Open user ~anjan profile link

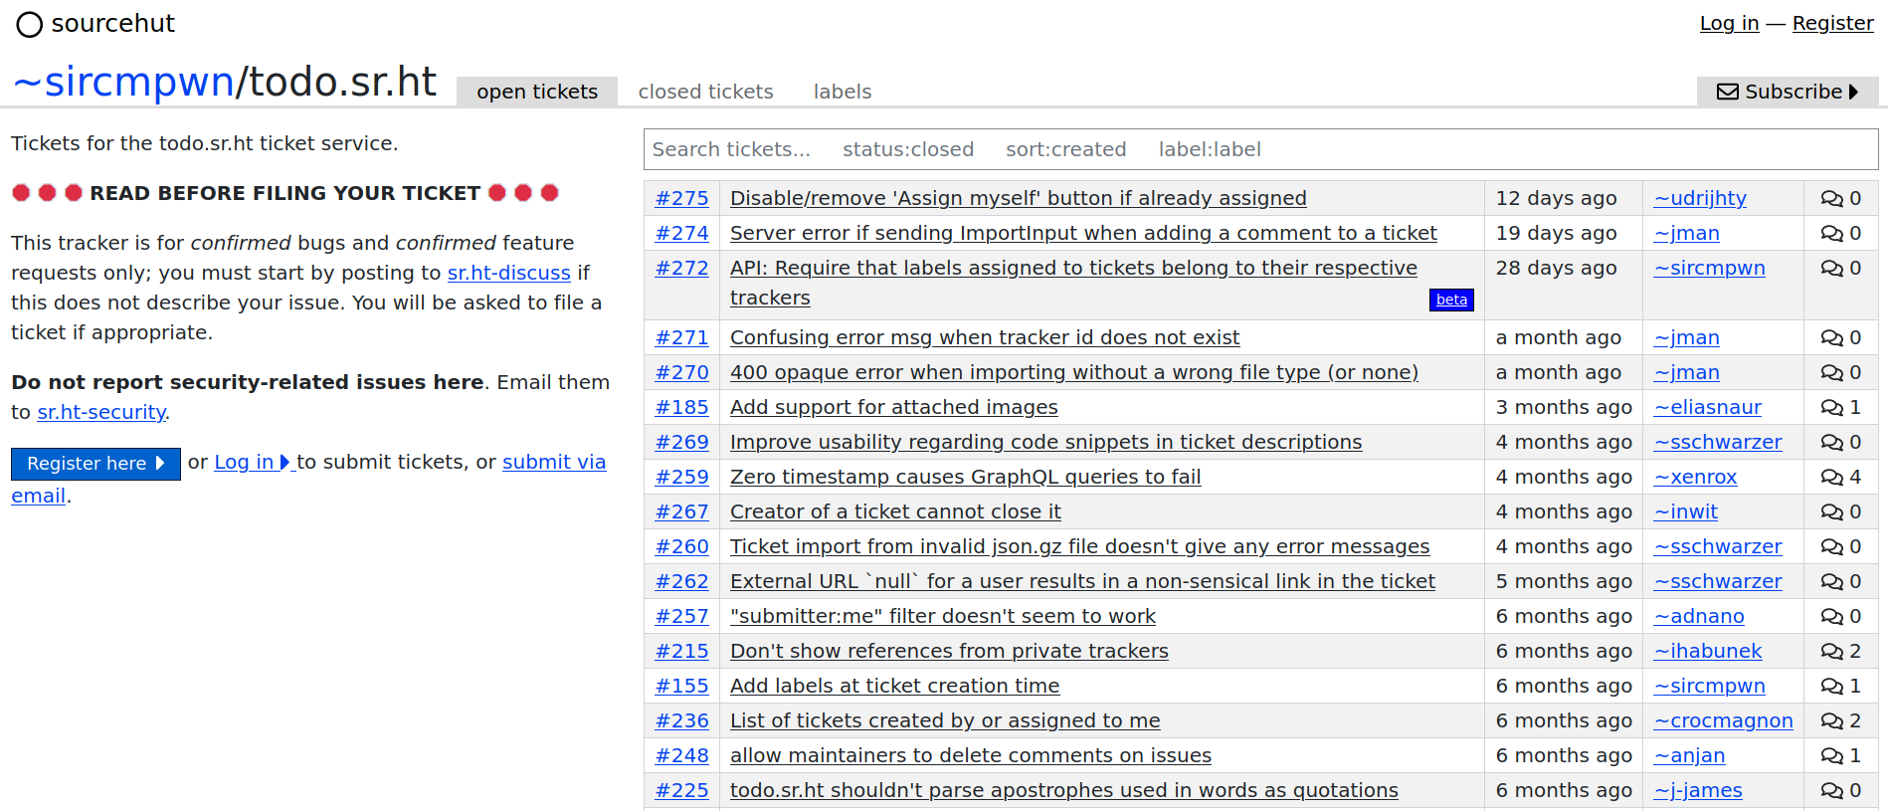[1690, 755]
